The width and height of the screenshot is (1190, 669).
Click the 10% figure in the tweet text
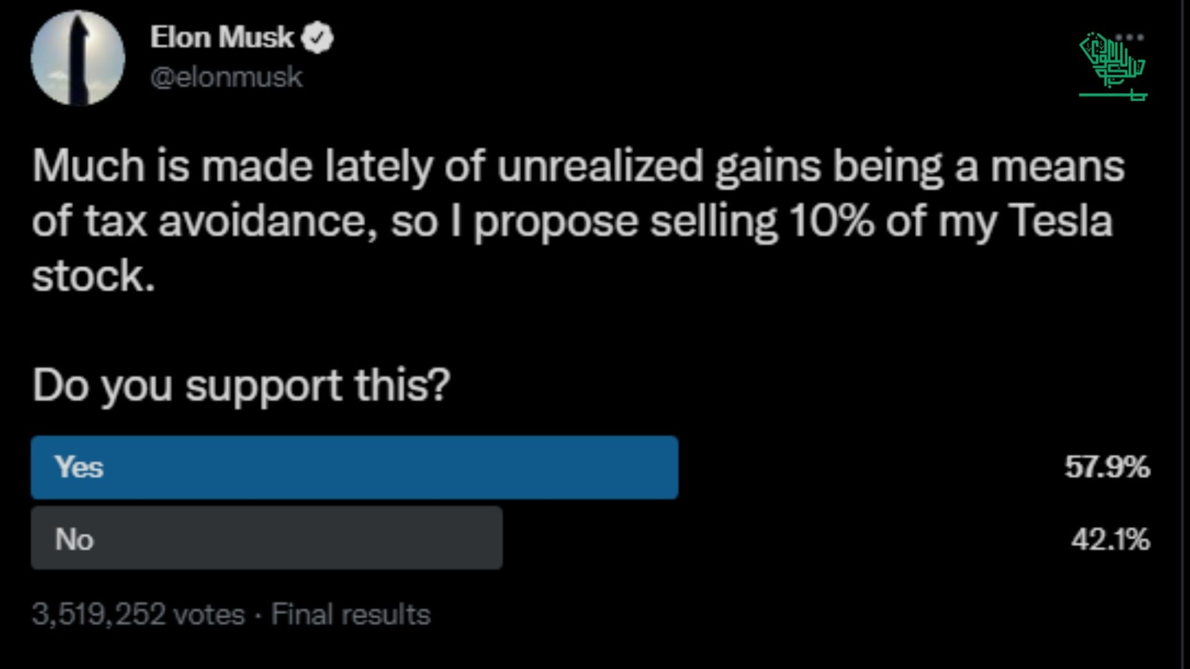tap(831, 221)
